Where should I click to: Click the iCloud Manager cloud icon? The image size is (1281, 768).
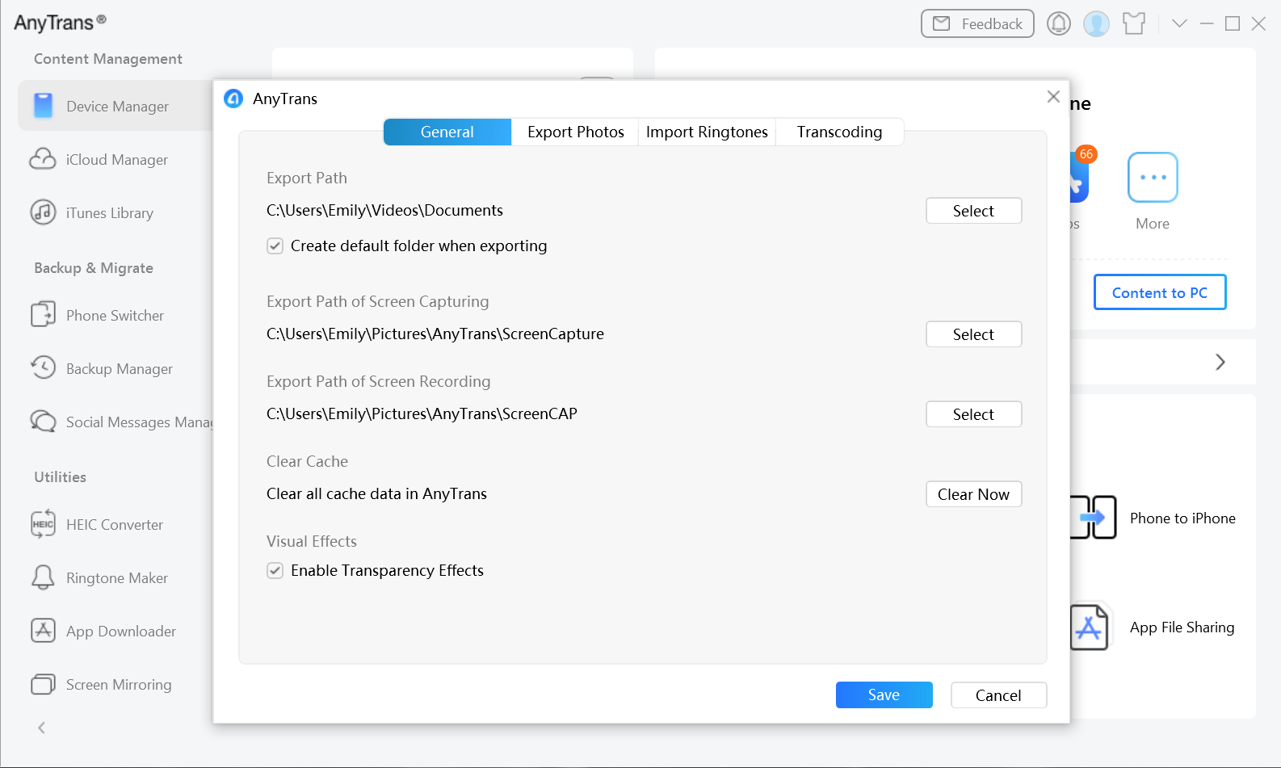(x=43, y=159)
